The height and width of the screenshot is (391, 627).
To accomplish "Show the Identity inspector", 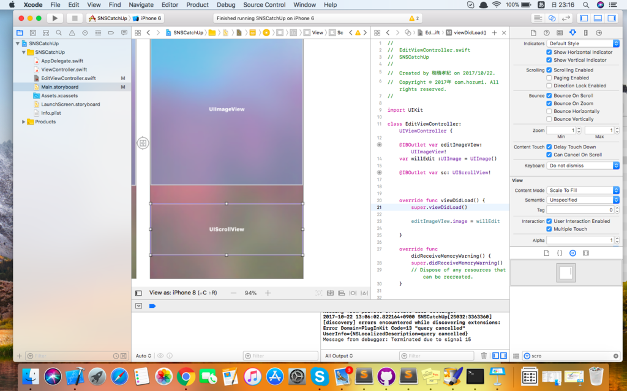I will click(x=560, y=33).
